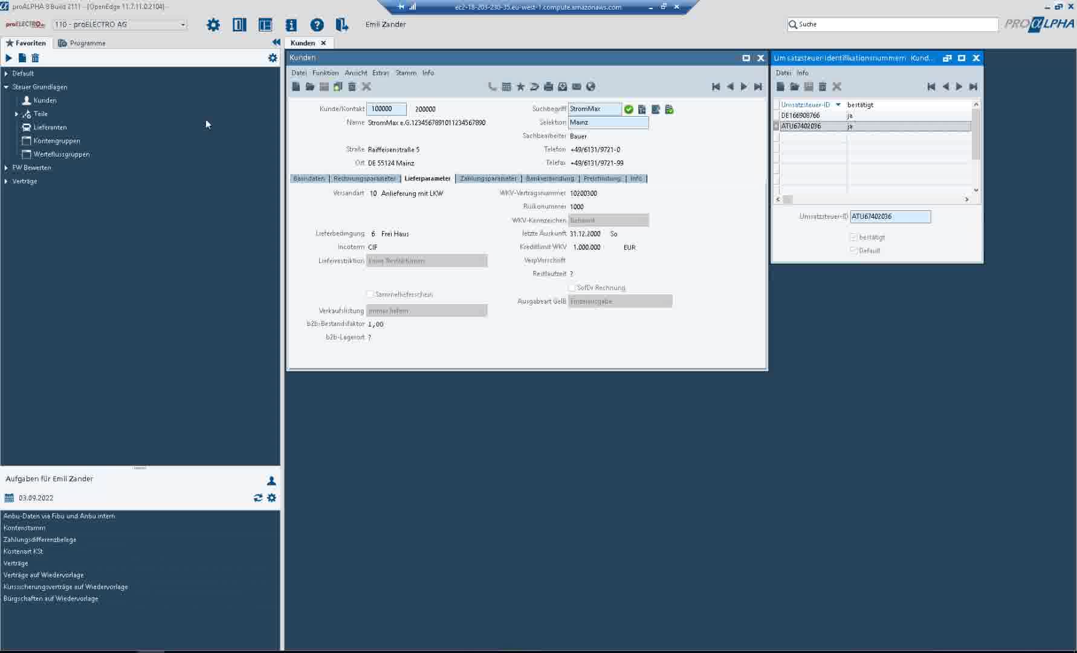The height and width of the screenshot is (653, 1077).
Task: Refresh tasks list for Emil Zander
Action: tap(258, 498)
